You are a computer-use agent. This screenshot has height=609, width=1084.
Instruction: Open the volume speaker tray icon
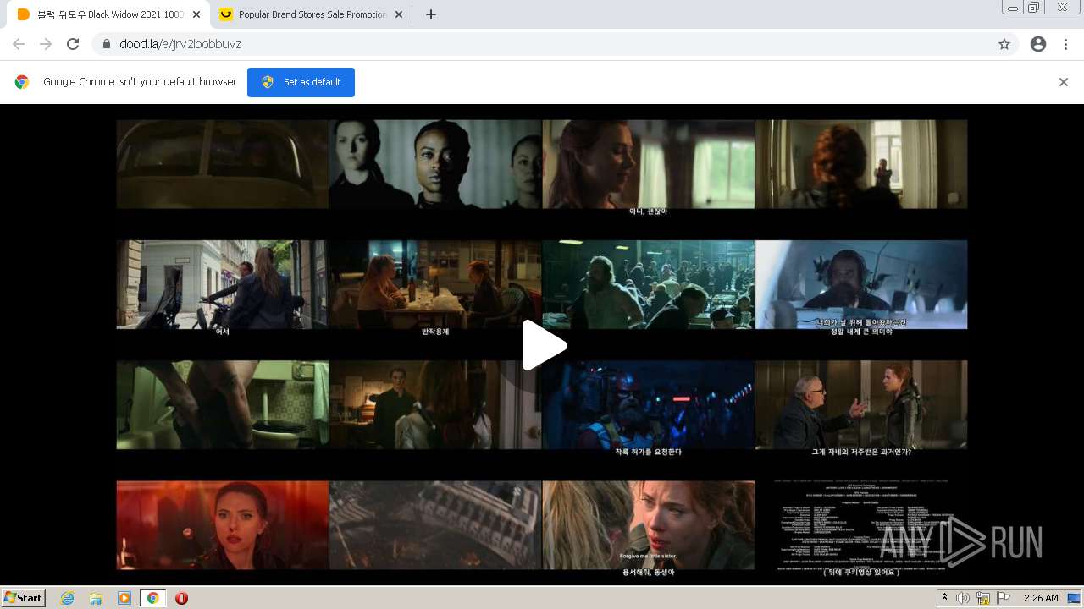[x=962, y=598]
